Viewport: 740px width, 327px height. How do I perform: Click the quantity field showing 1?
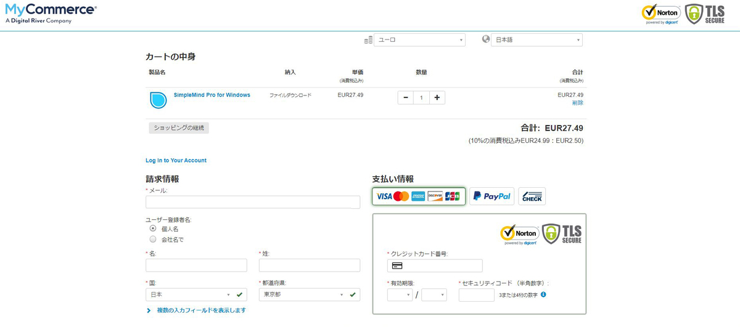tap(421, 97)
